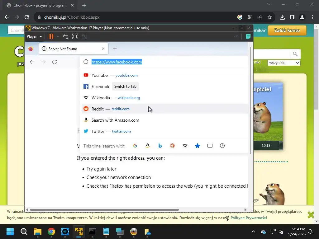Toggle Chrome side panel icon
The height and width of the screenshot is (239, 319).
click(x=292, y=17)
